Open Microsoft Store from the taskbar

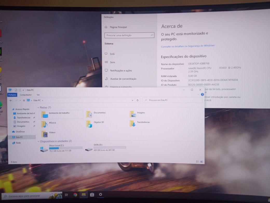pos(92,195)
